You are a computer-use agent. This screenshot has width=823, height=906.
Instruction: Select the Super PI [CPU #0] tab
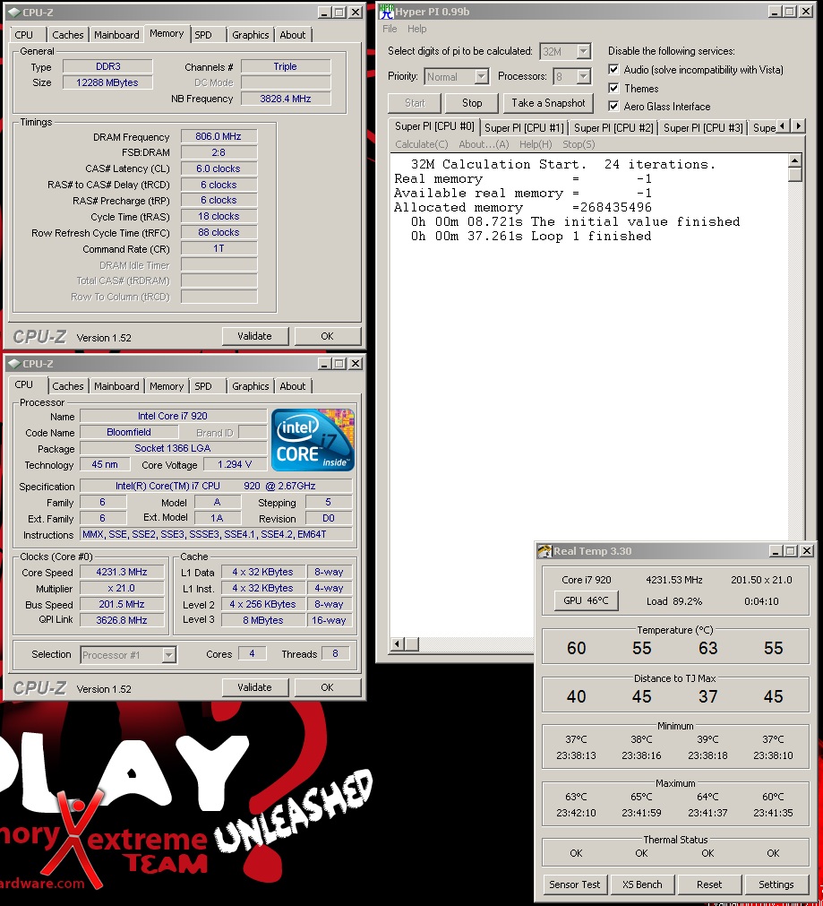pos(434,126)
